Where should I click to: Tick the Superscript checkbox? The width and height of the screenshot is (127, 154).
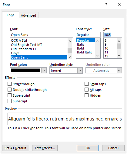[9, 95]
